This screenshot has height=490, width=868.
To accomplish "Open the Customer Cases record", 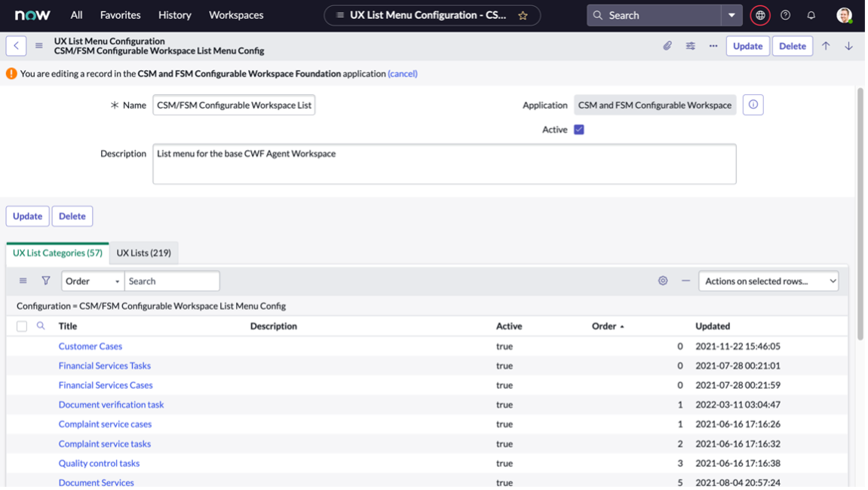I will [90, 346].
